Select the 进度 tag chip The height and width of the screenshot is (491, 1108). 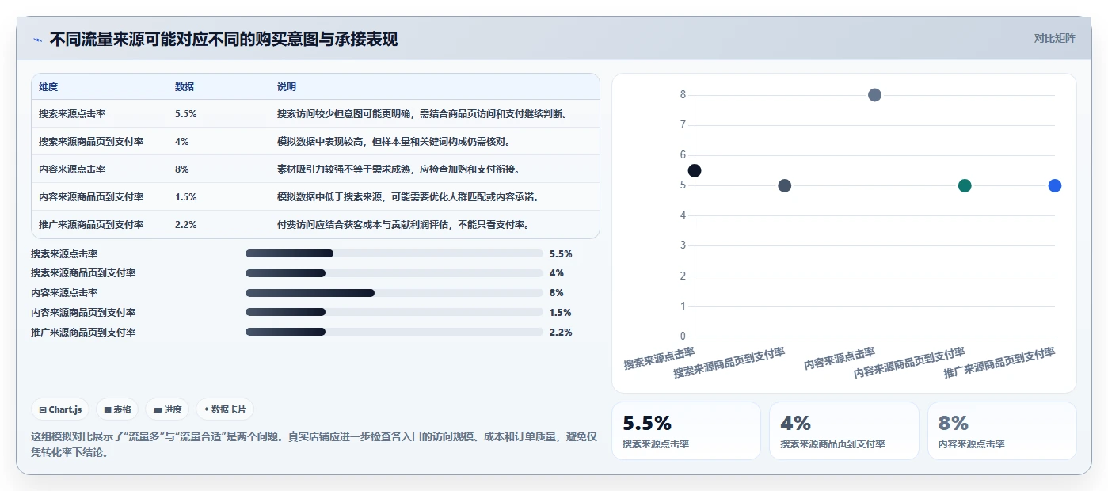click(x=167, y=409)
